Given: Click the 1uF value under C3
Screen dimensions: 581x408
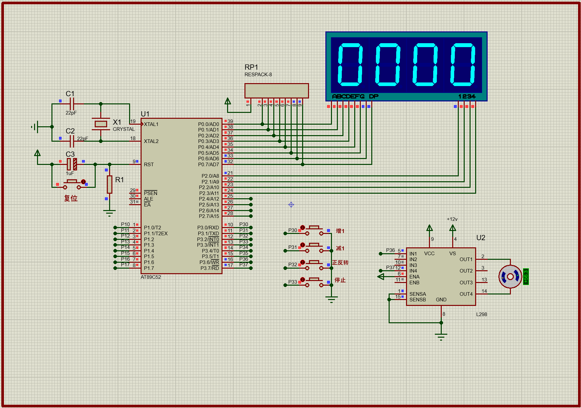Looking at the screenshot, I should [x=70, y=173].
